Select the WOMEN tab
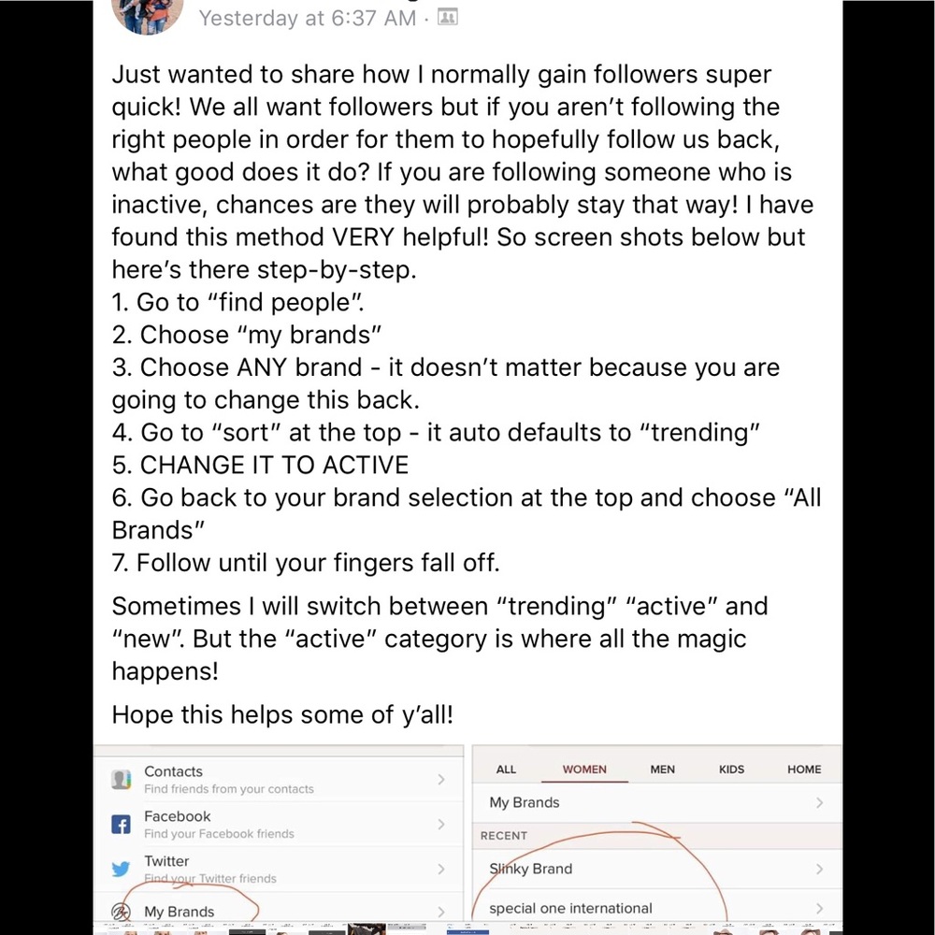 584,770
